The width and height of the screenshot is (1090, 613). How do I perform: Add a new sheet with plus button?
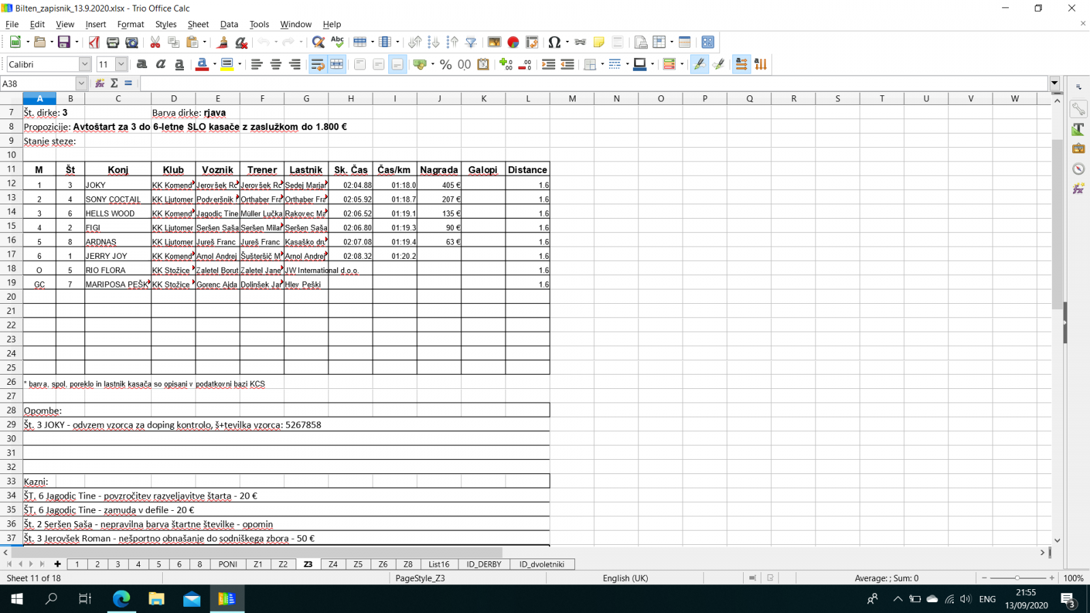[x=57, y=564]
